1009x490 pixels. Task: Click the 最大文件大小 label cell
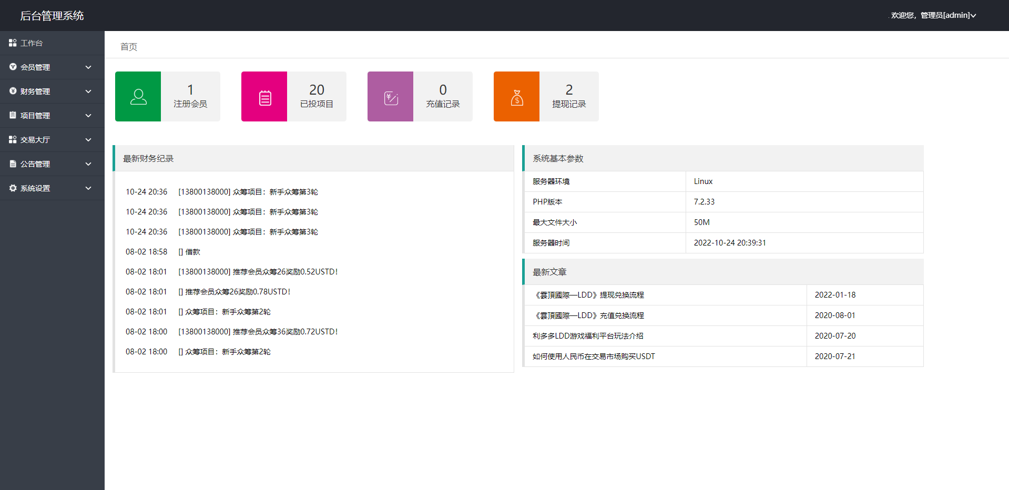click(x=605, y=222)
